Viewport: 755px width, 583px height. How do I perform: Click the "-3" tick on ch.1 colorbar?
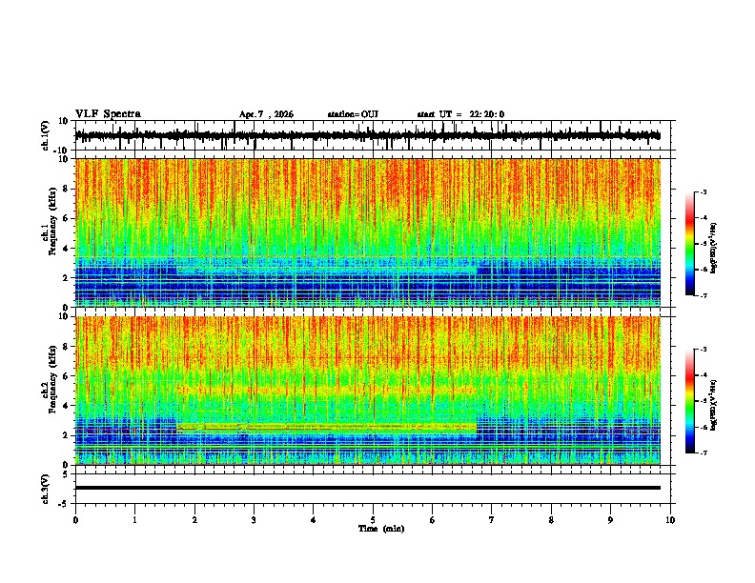703,192
